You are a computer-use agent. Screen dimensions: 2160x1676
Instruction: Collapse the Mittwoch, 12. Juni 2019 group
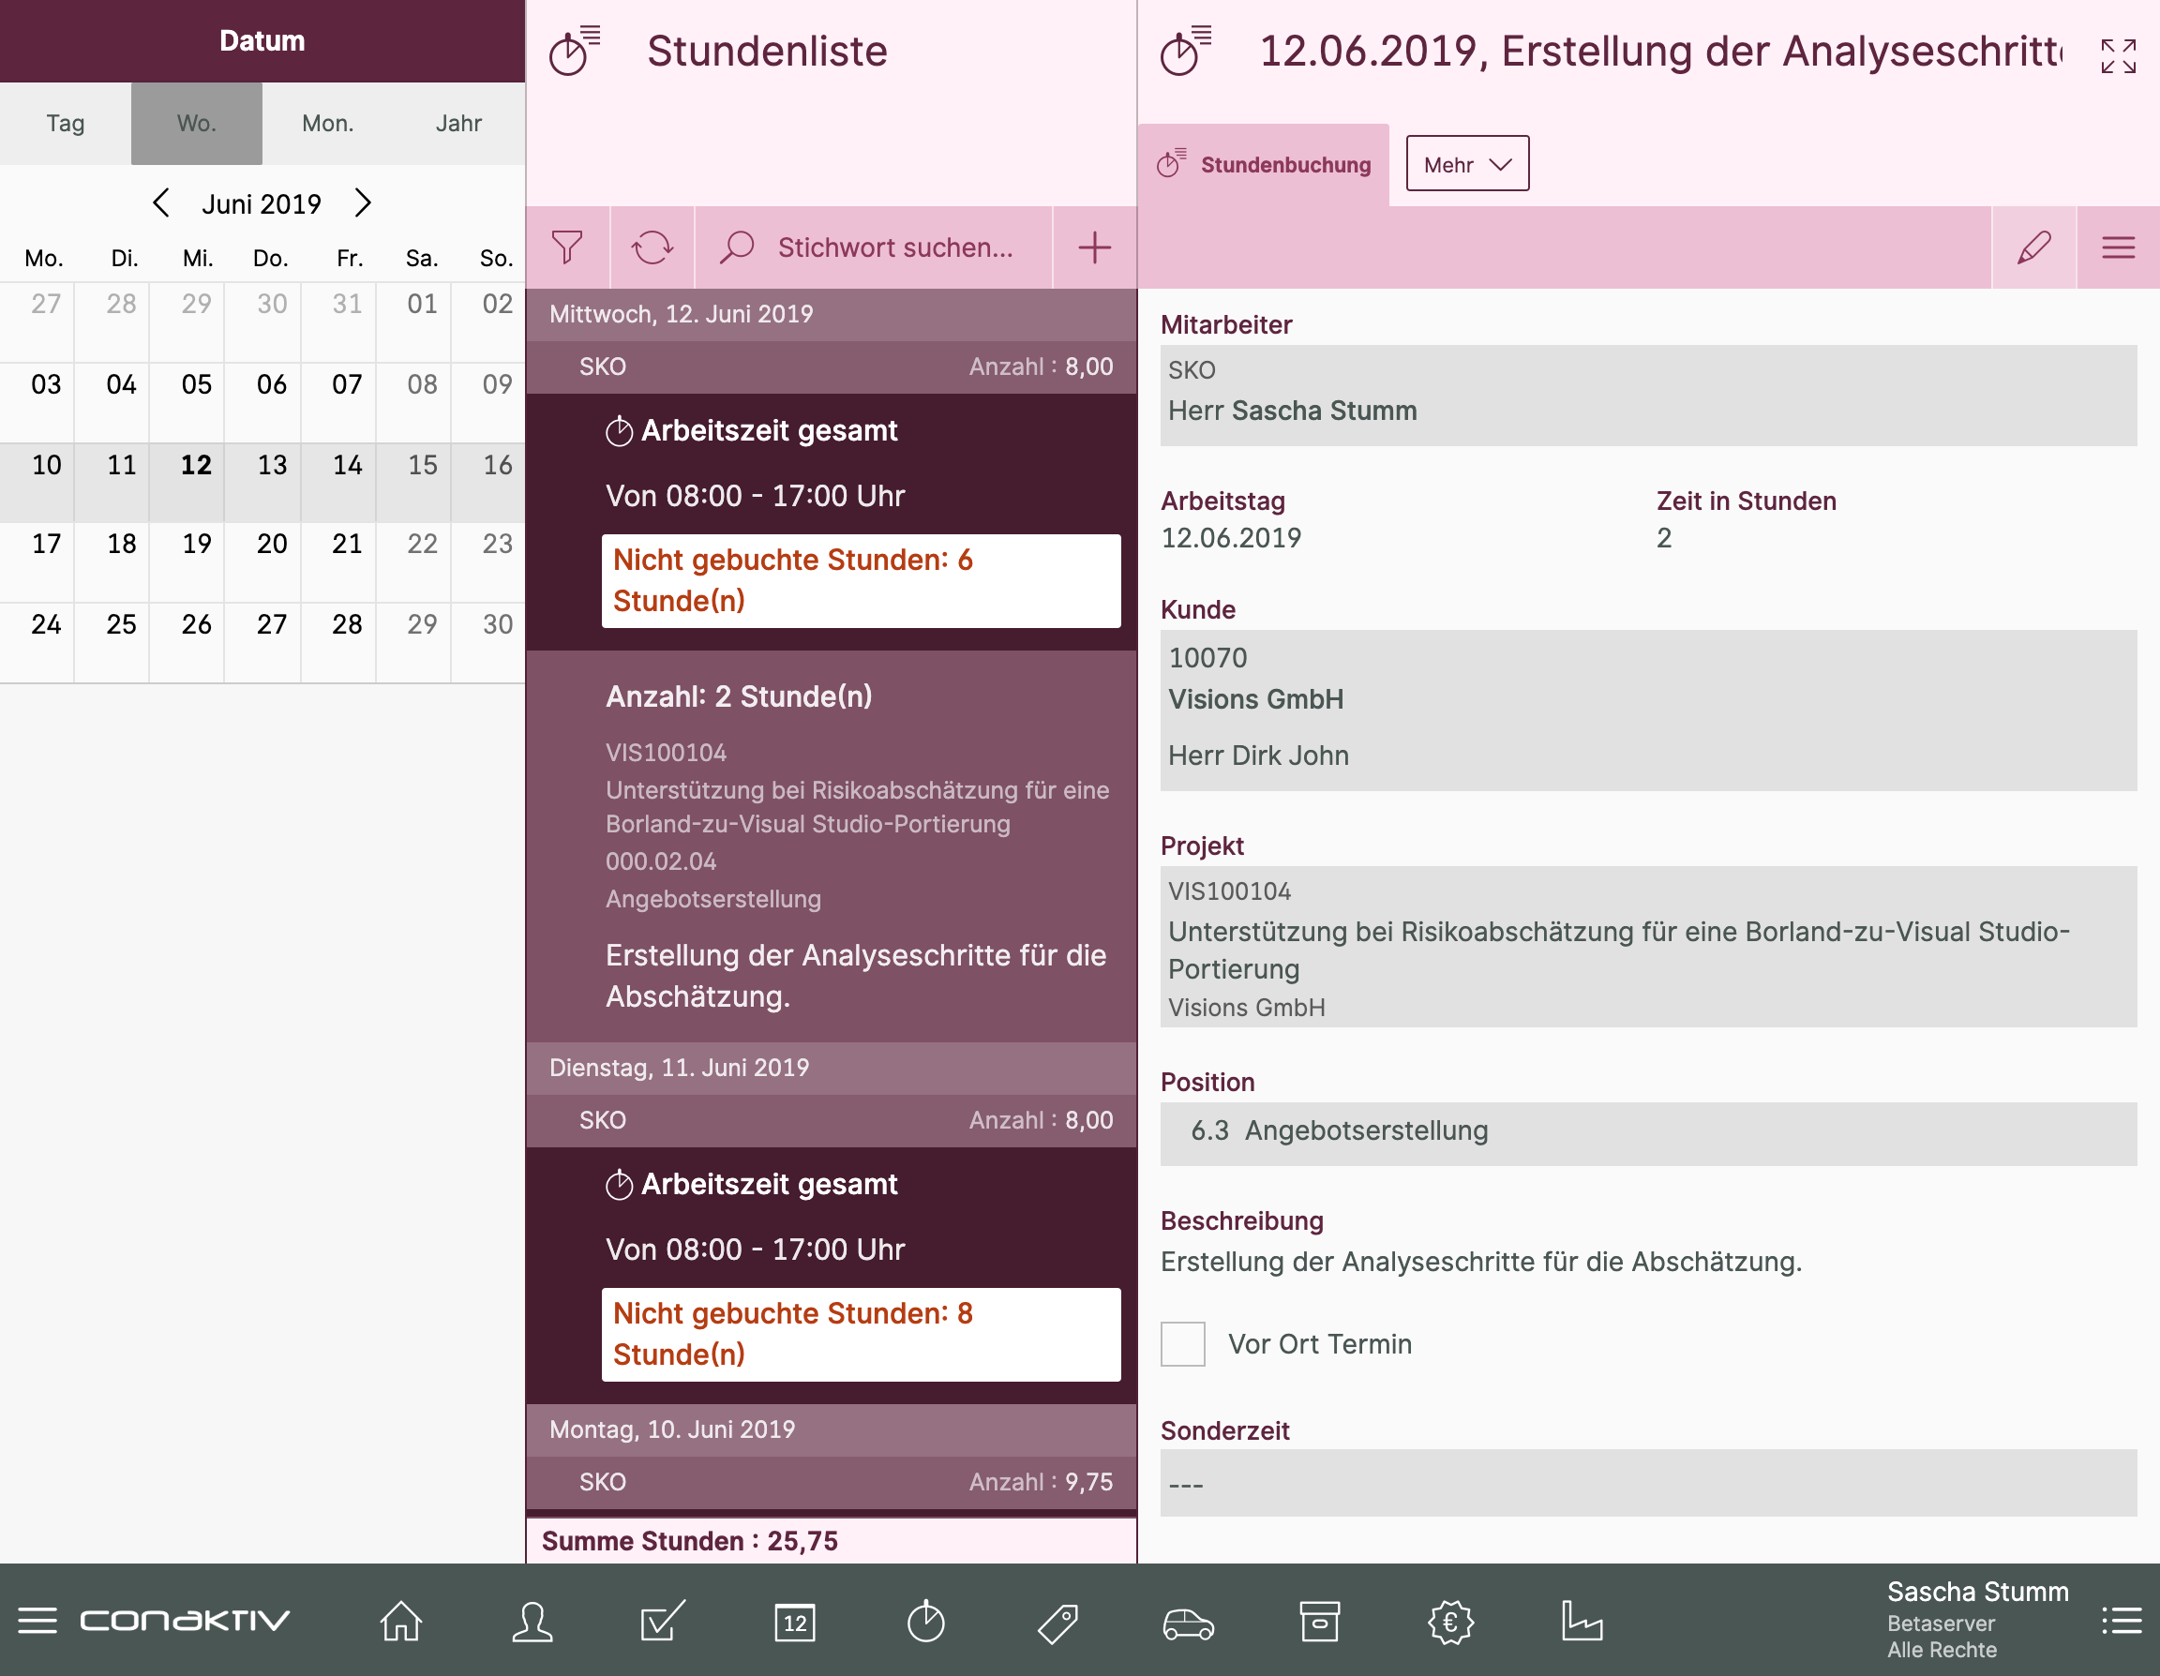click(x=831, y=314)
